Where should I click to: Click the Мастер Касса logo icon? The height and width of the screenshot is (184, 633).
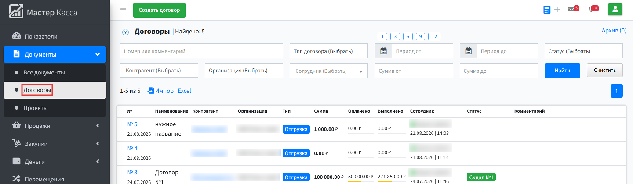tap(16, 12)
